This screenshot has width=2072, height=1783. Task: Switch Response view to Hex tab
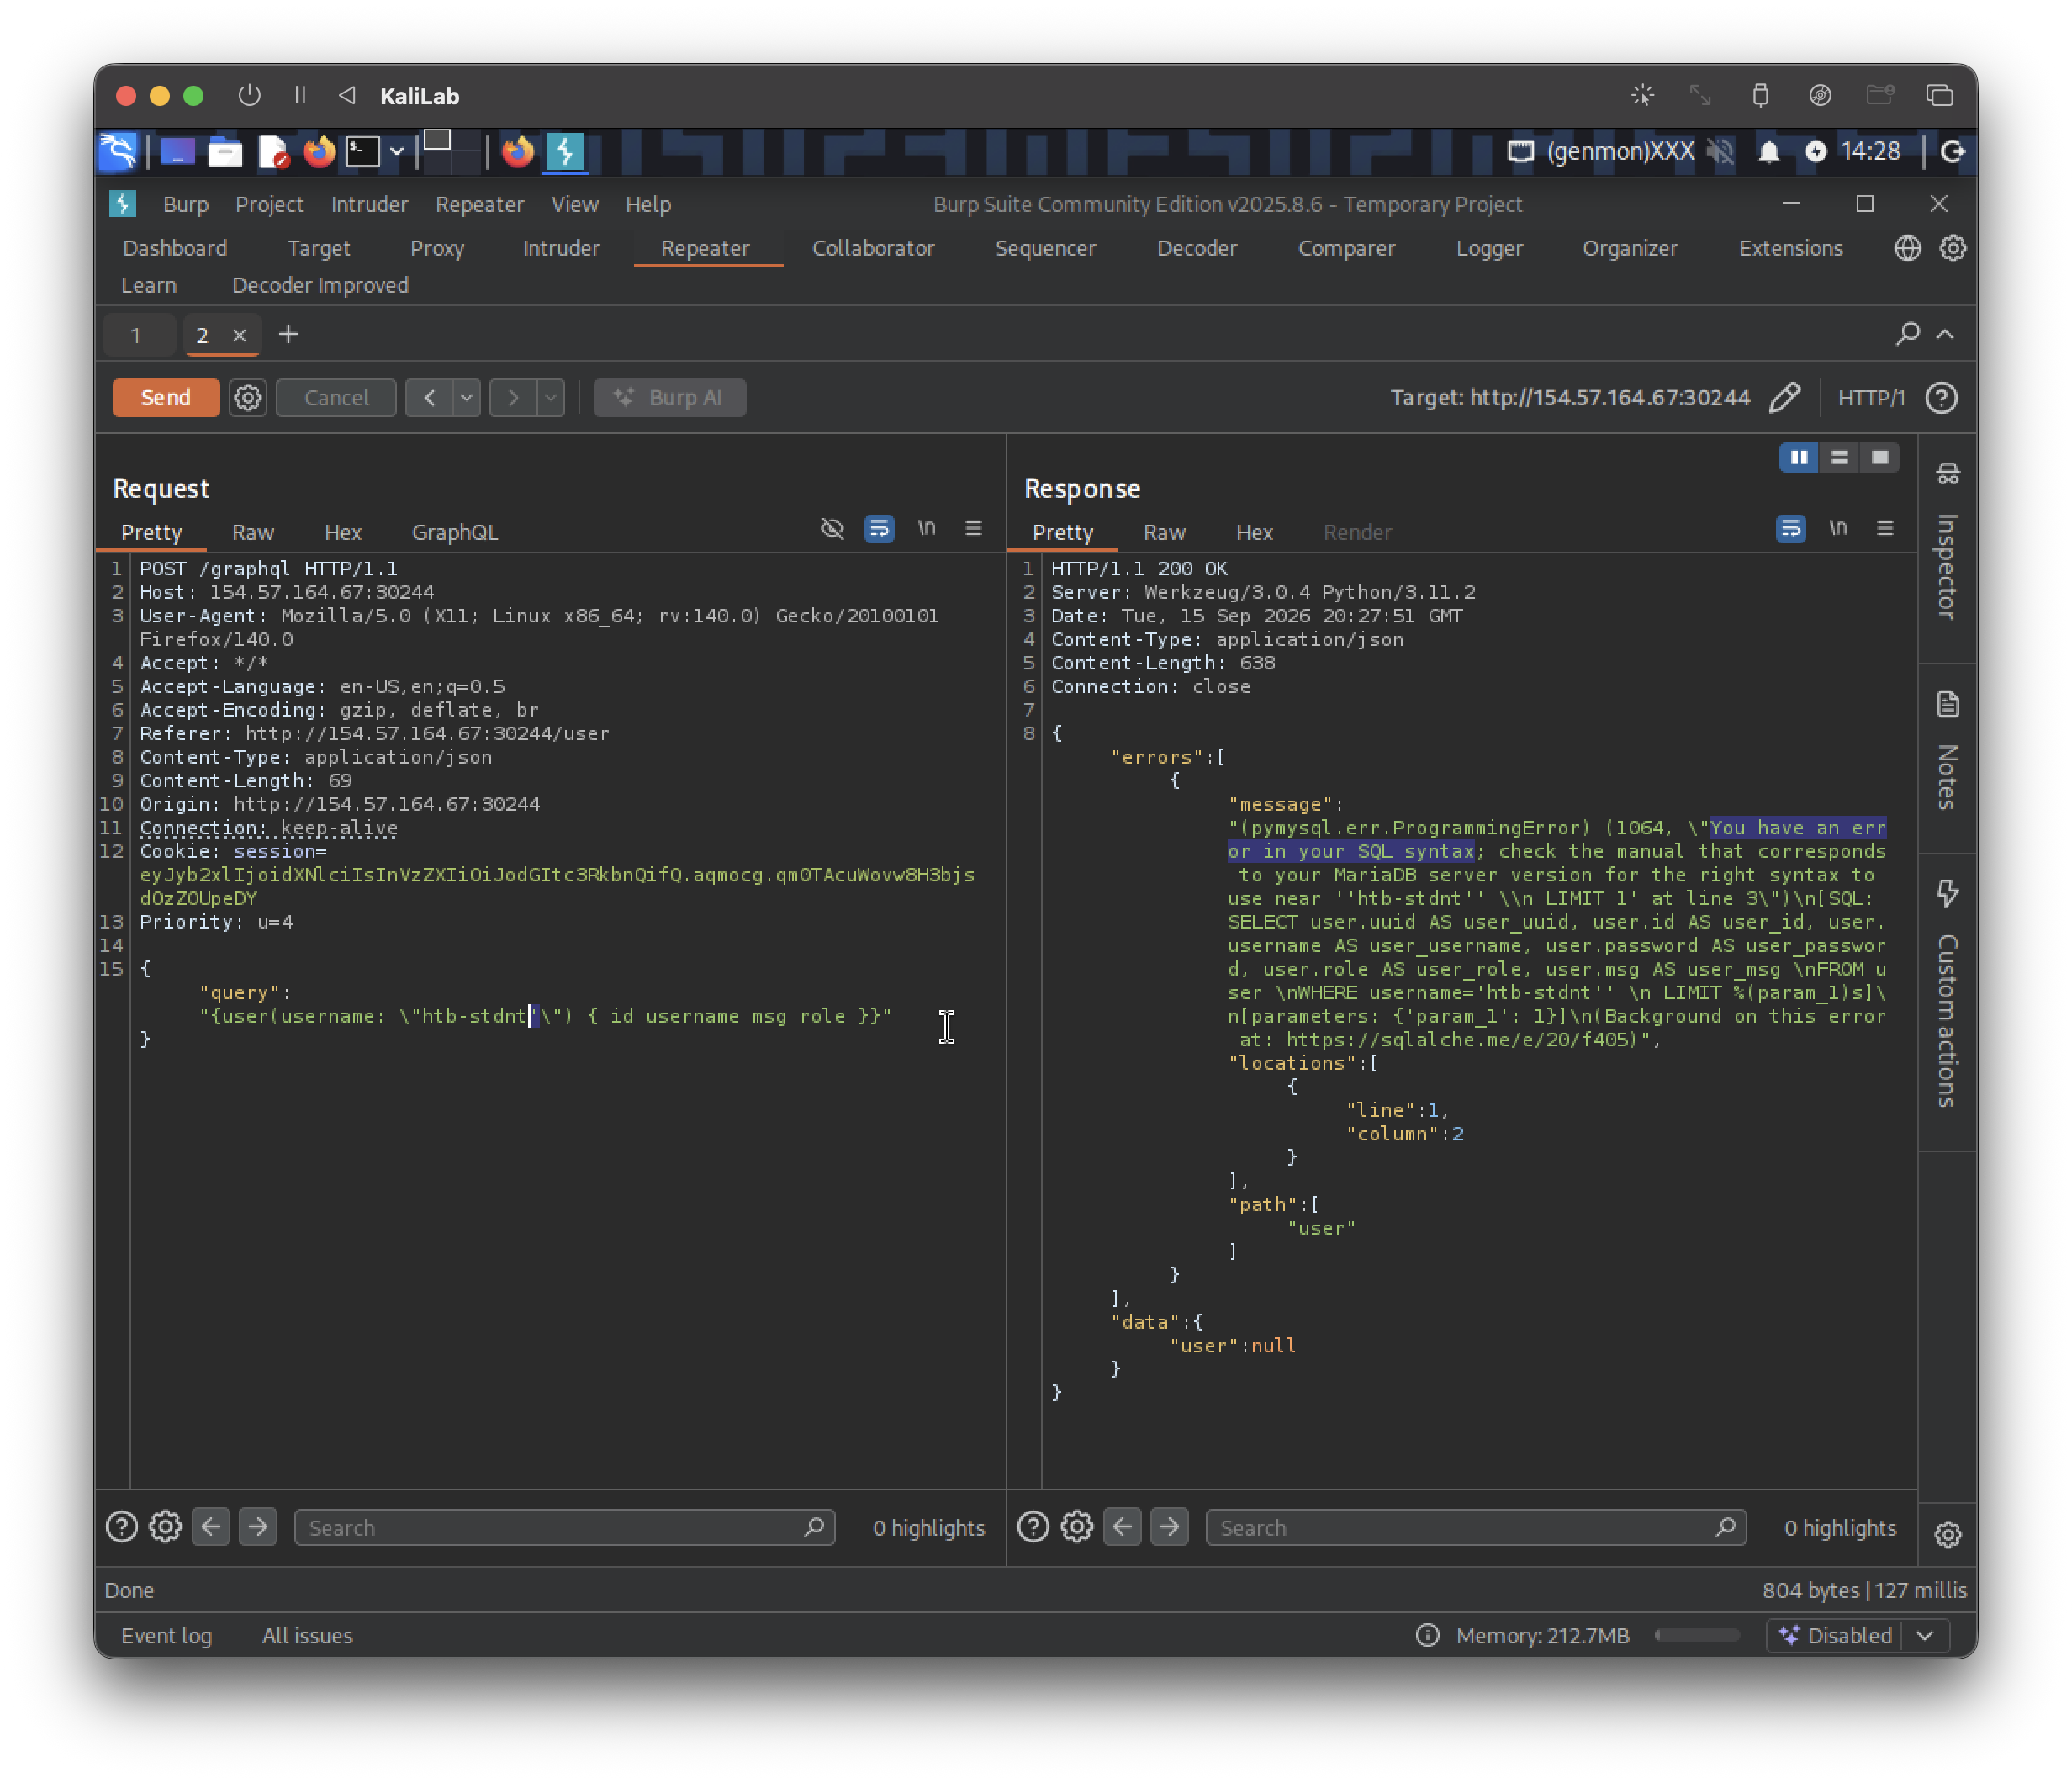tap(1254, 532)
